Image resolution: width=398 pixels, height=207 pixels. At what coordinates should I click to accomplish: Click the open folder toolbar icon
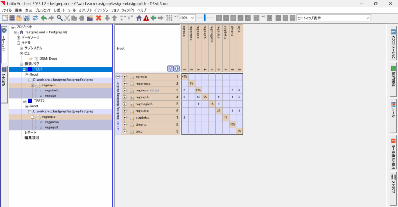pyautogui.click(x=19, y=18)
